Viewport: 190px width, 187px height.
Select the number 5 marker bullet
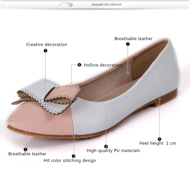159,139
